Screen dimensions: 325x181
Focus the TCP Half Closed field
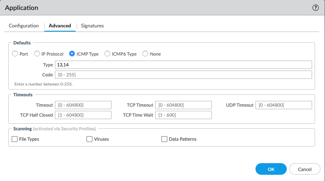pos(83,115)
